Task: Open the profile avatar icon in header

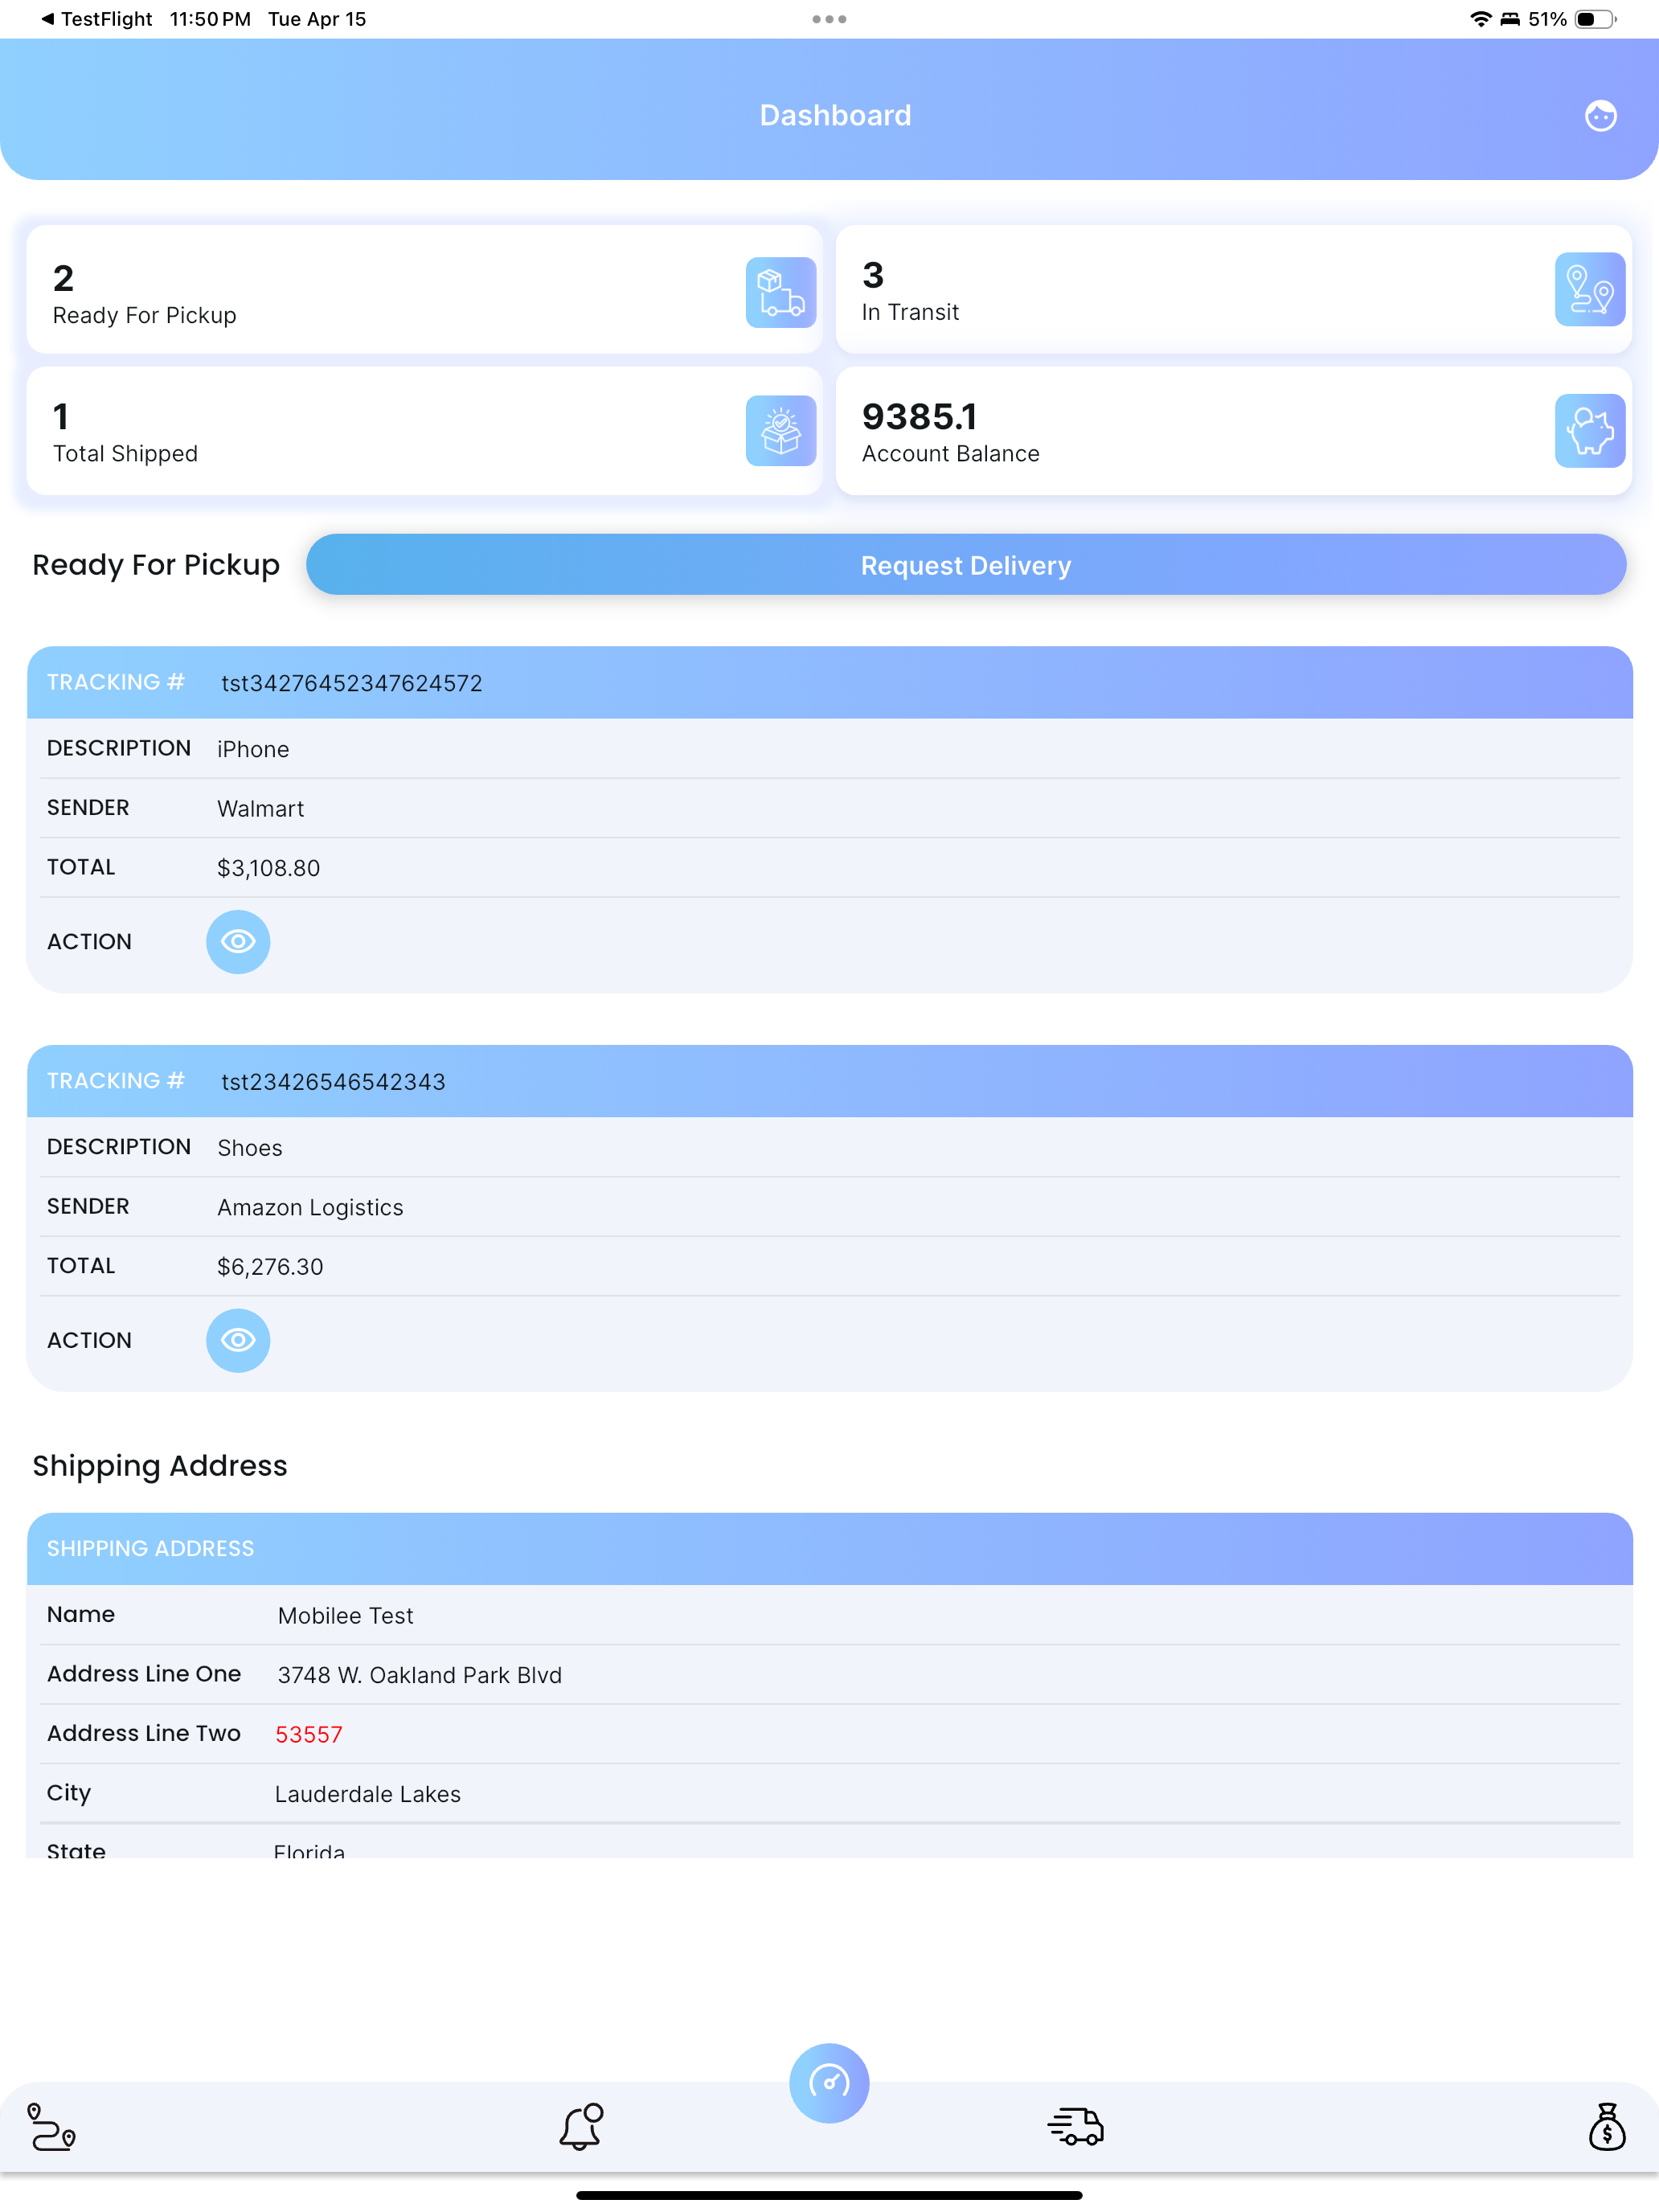Action: coord(1600,116)
